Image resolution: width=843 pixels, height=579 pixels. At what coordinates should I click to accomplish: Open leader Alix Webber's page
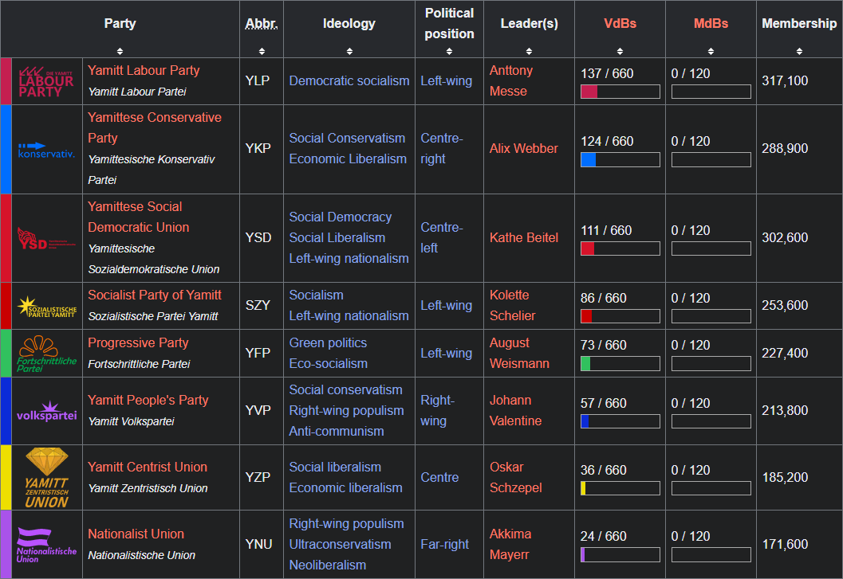[x=524, y=148]
